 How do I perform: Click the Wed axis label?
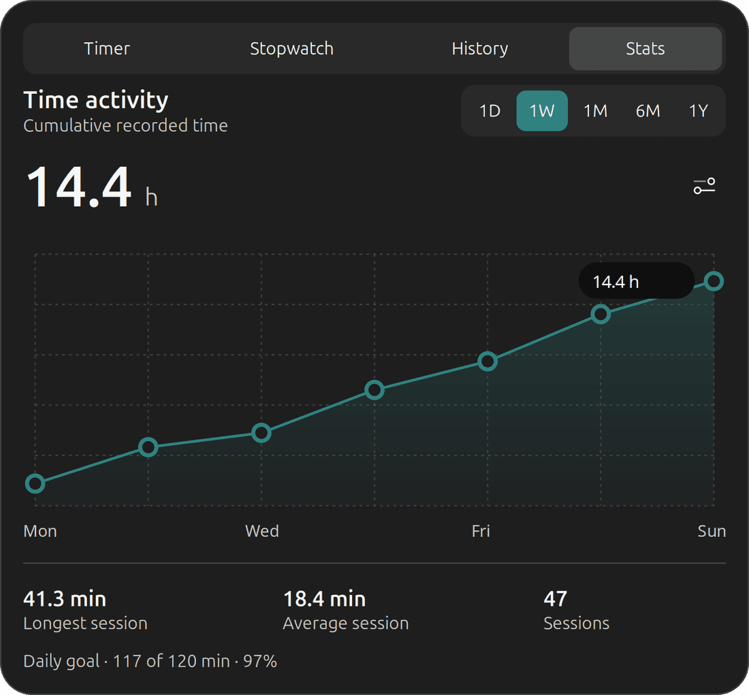[x=261, y=531]
